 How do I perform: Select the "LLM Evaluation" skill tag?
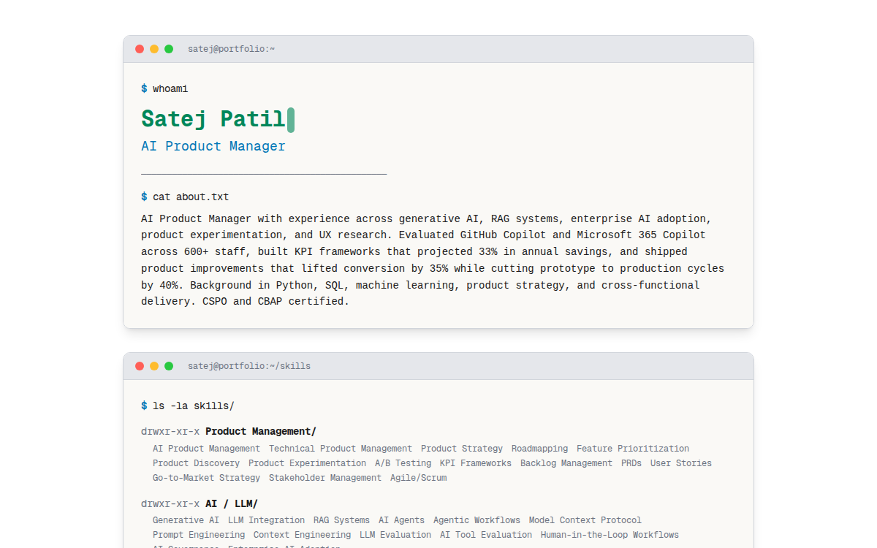coord(395,535)
